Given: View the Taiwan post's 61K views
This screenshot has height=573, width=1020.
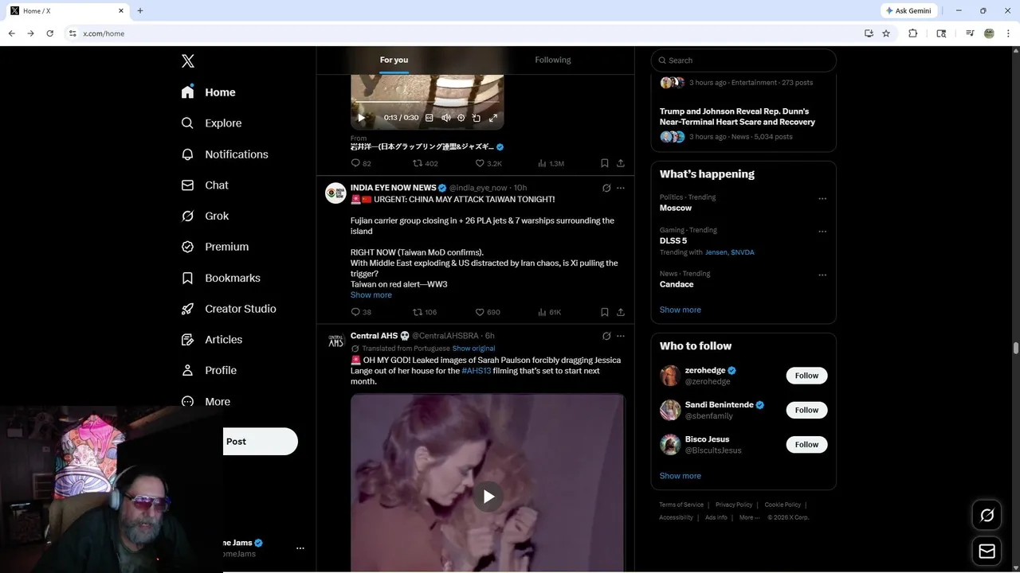Looking at the screenshot, I should coord(550,312).
